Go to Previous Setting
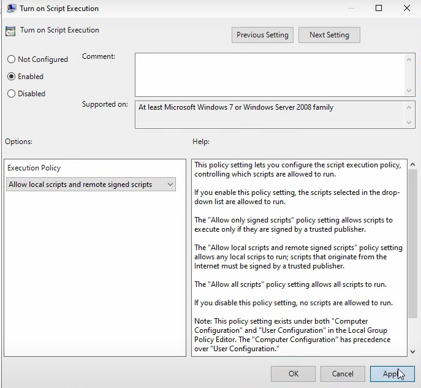Image resolution: width=421 pixels, height=388 pixels. coord(262,35)
